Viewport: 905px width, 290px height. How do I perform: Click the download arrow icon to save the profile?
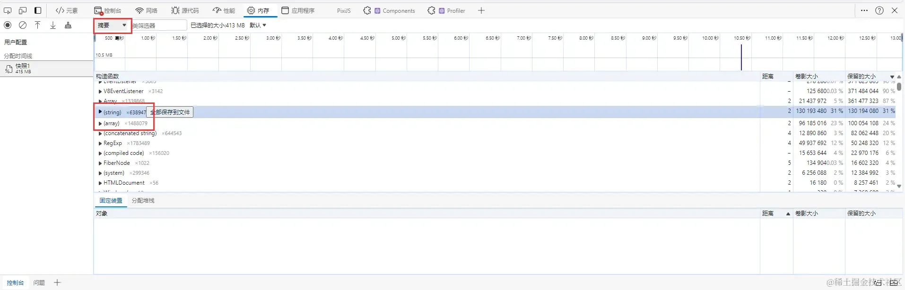[x=53, y=25]
